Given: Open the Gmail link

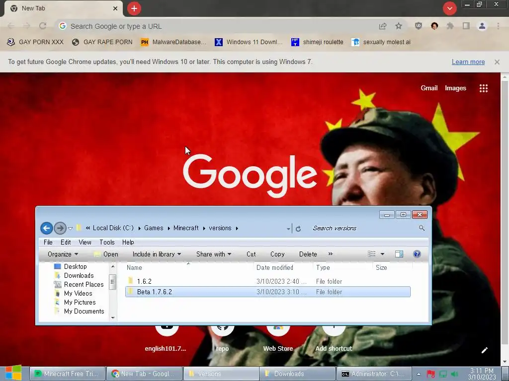Looking at the screenshot, I should click(x=429, y=88).
